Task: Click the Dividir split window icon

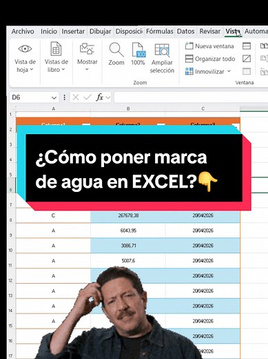Action: pyautogui.click(x=247, y=46)
